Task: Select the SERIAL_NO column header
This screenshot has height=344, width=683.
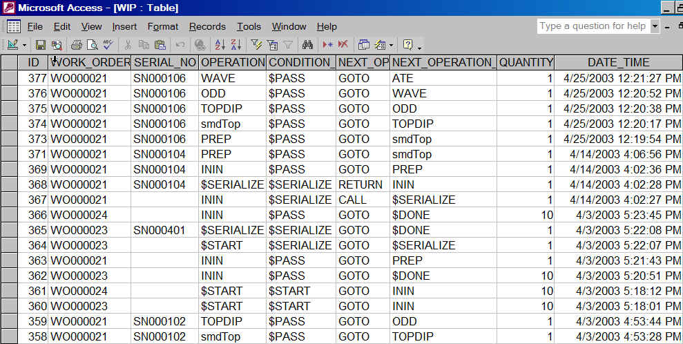Action: coord(164,62)
